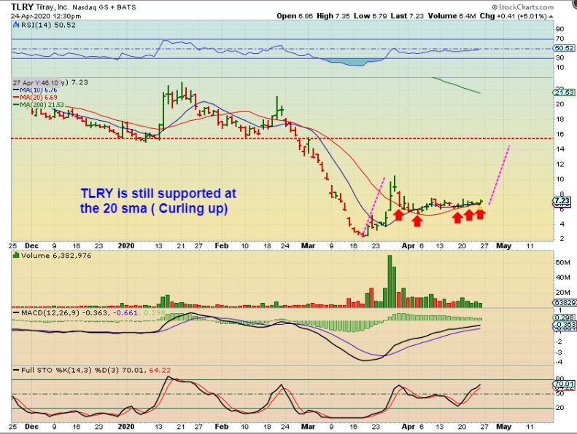This screenshot has width=577, height=434.
Task: Click the Volume 6,382,976 panel label
Action: (56, 256)
